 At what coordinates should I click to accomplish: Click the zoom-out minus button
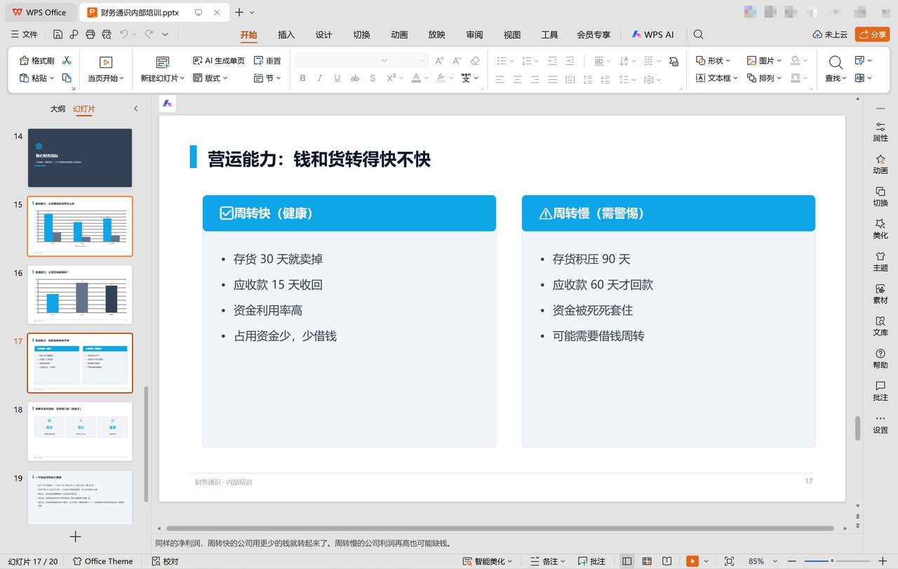793,561
